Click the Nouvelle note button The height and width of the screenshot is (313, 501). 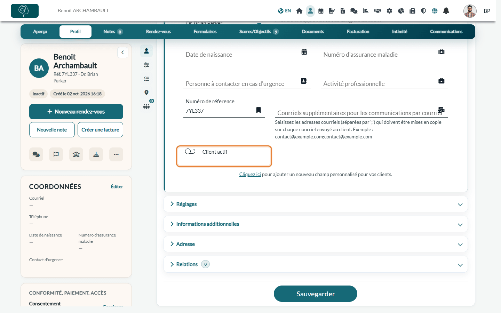pyautogui.click(x=52, y=130)
